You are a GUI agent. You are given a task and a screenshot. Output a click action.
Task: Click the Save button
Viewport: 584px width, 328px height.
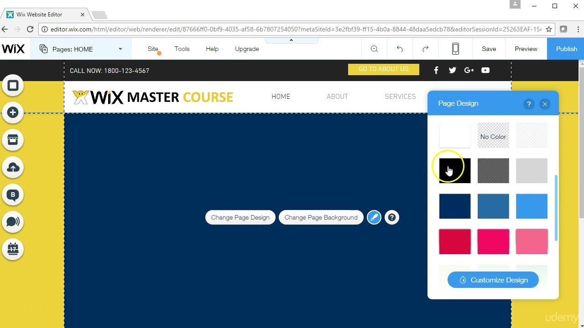click(489, 49)
